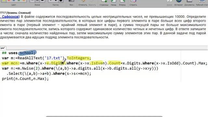Select the smallest eraser size

coord(51,1)
